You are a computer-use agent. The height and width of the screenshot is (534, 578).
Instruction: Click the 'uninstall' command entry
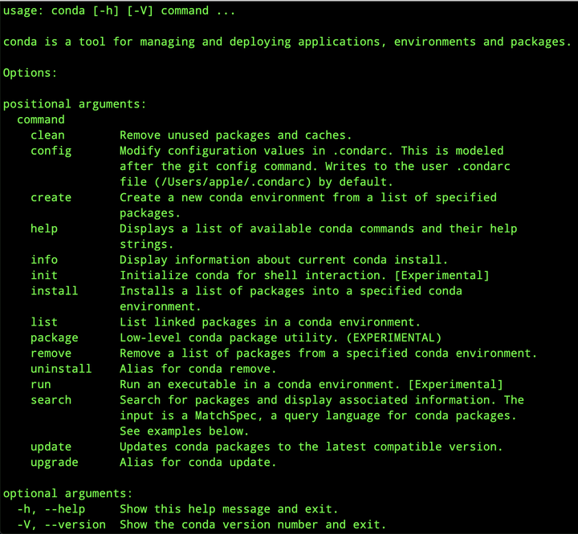[61, 369]
